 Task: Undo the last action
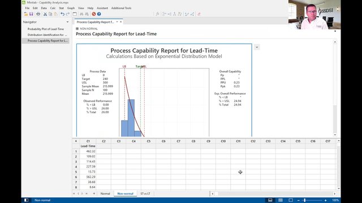coord(62,14)
